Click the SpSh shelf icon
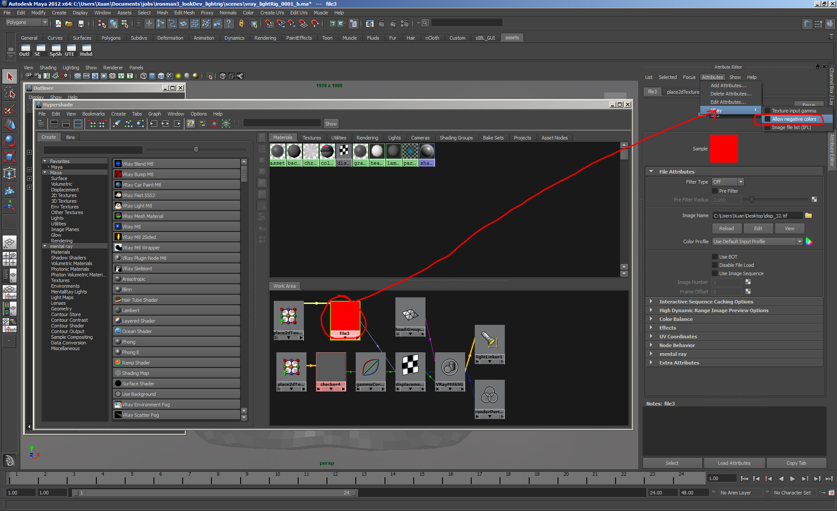 click(56, 50)
